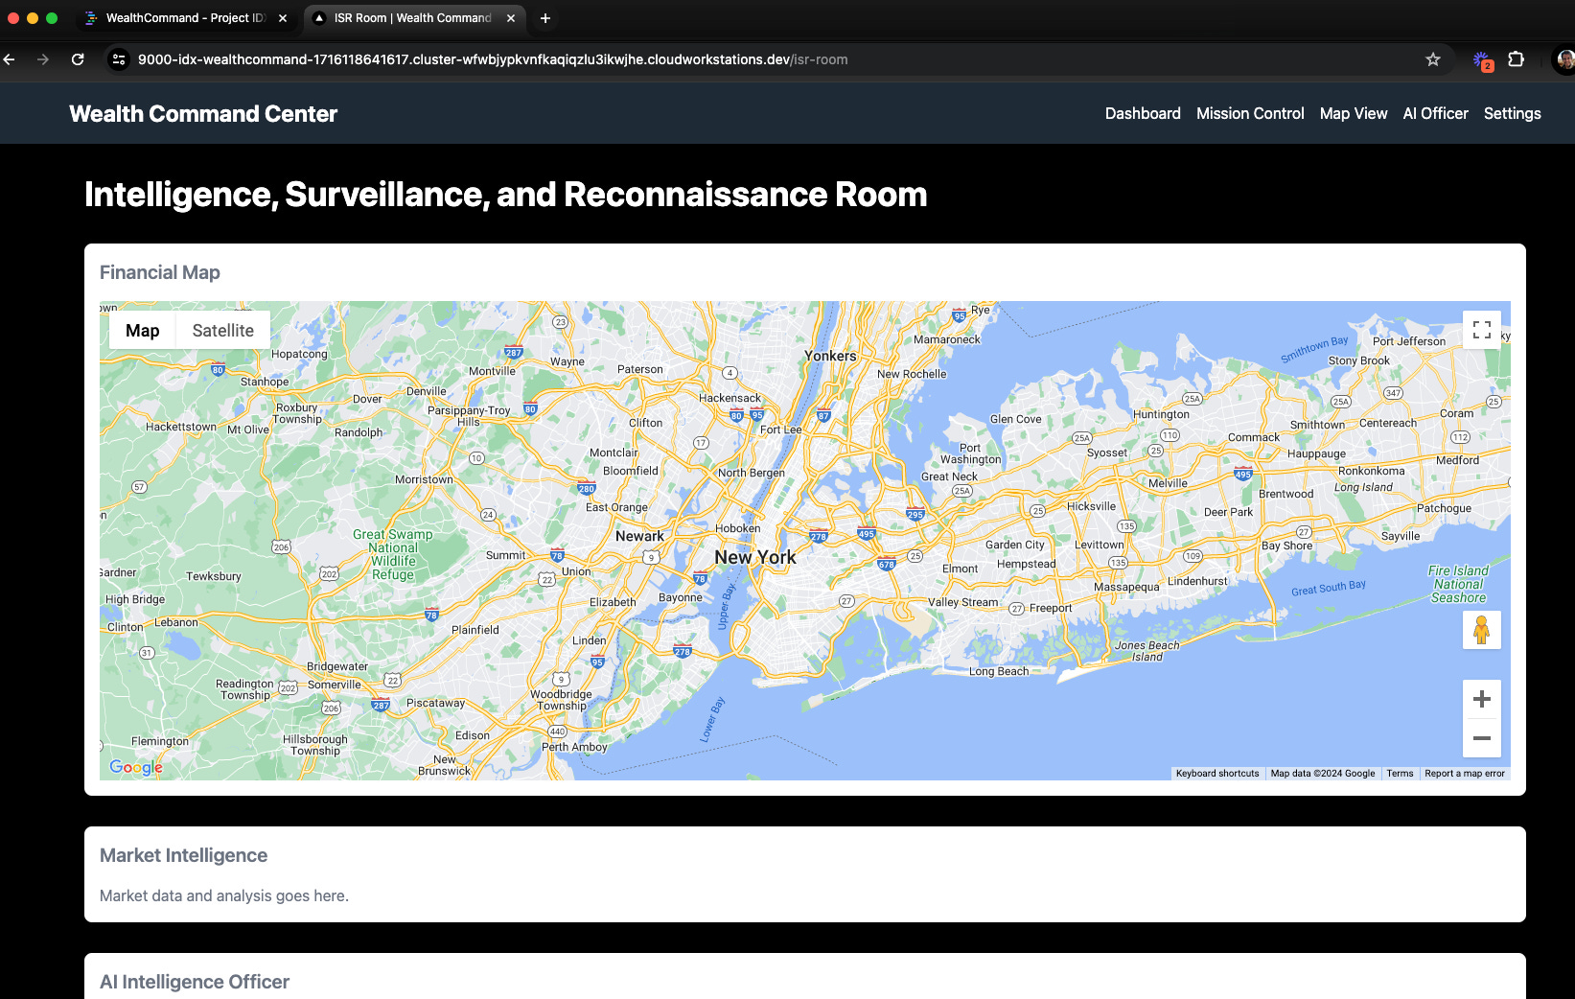Open Keyboard shortcuts on the map
Image resolution: width=1575 pixels, height=999 pixels.
tap(1217, 773)
